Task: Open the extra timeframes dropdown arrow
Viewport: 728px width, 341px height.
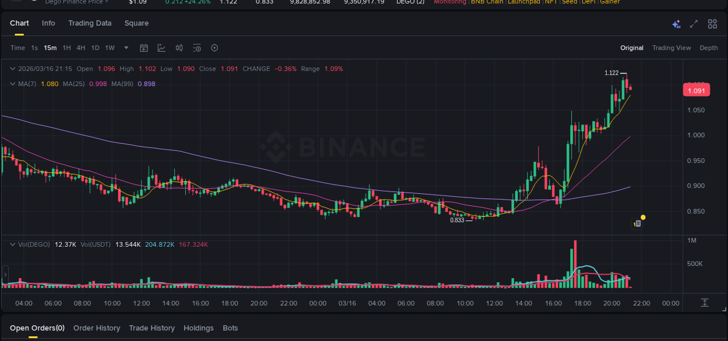Action: 126,48
